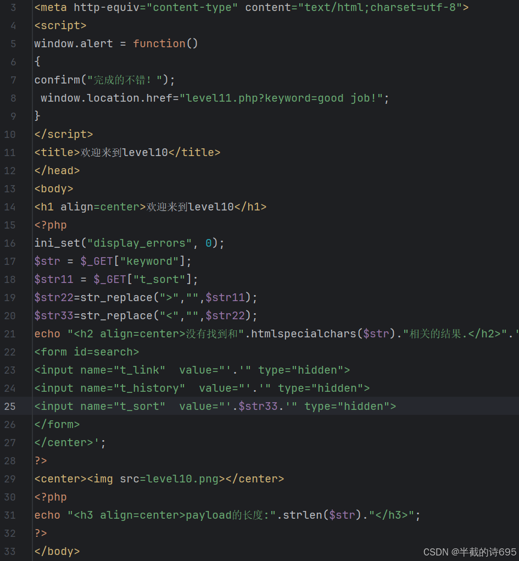The image size is (519, 561).
Task: Click the $str11 = $_GET["t_sort"] line
Action: click(x=116, y=280)
